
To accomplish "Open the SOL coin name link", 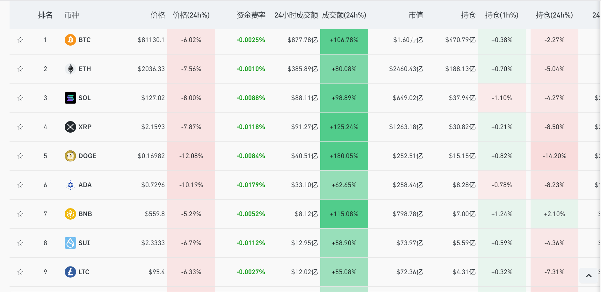I will (84, 98).
